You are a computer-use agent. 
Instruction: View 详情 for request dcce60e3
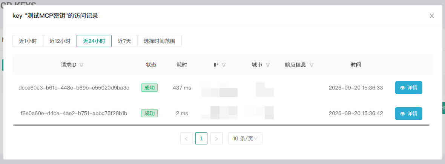click(409, 88)
